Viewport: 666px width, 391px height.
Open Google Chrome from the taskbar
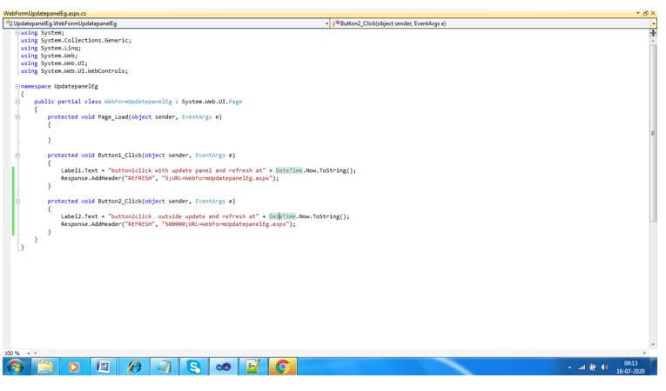[x=282, y=367]
